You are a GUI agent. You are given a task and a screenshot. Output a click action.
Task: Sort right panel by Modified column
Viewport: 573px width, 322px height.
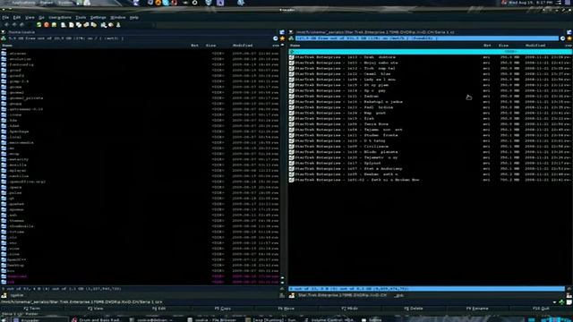tap(535, 46)
